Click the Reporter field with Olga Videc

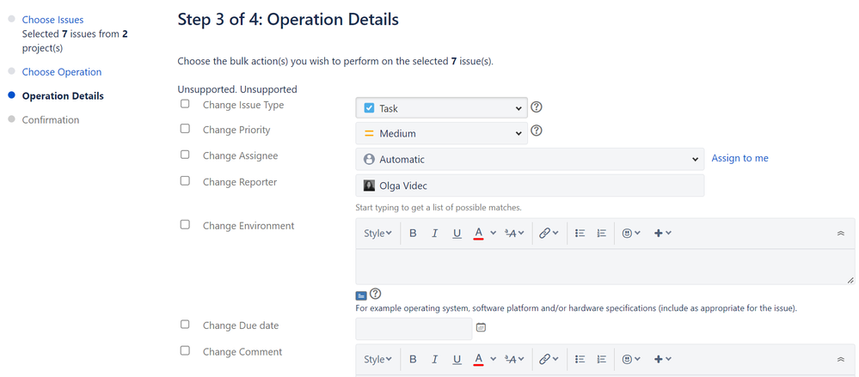click(530, 185)
